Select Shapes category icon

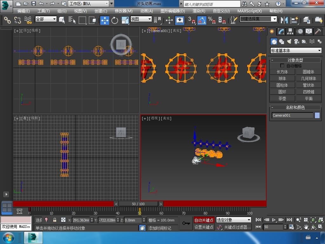coord(282,42)
